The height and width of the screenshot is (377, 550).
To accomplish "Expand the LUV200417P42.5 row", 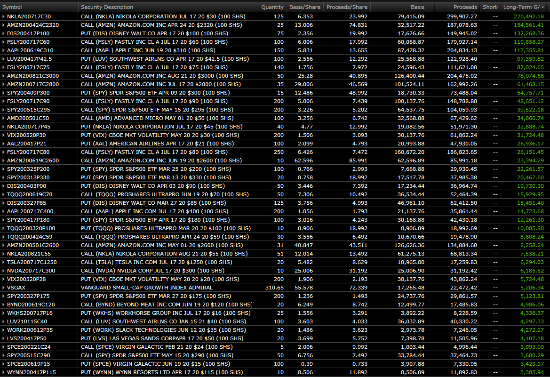I will click(x=3, y=59).
